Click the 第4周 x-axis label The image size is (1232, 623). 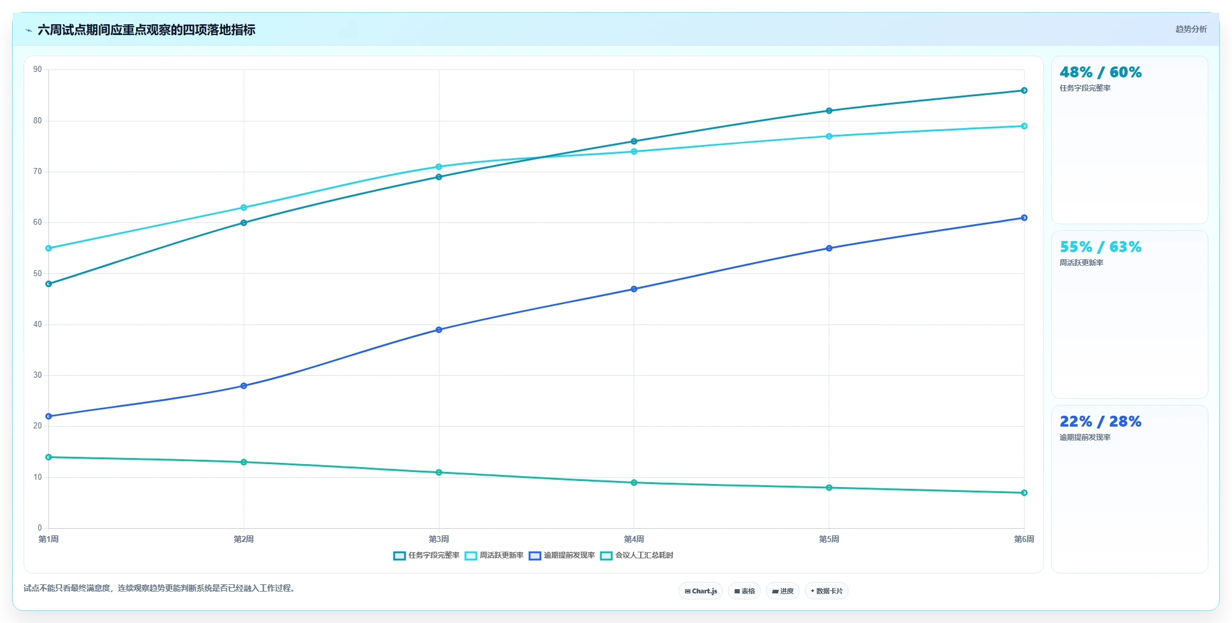coord(634,539)
